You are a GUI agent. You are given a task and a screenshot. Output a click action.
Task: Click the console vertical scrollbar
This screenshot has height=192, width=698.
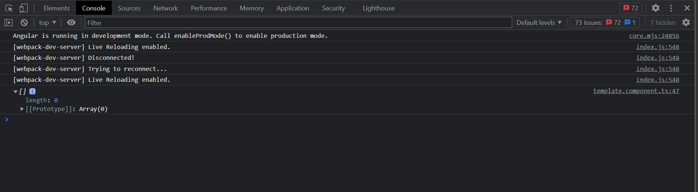696,111
